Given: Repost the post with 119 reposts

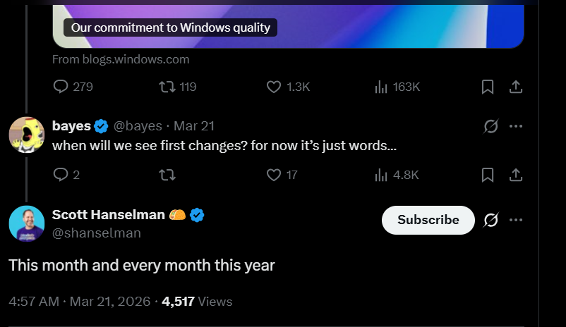Looking at the screenshot, I should click(167, 87).
